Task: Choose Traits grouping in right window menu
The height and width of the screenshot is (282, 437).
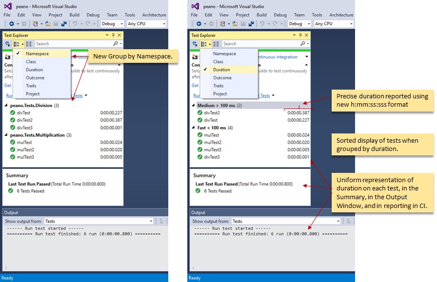Action: (218, 86)
